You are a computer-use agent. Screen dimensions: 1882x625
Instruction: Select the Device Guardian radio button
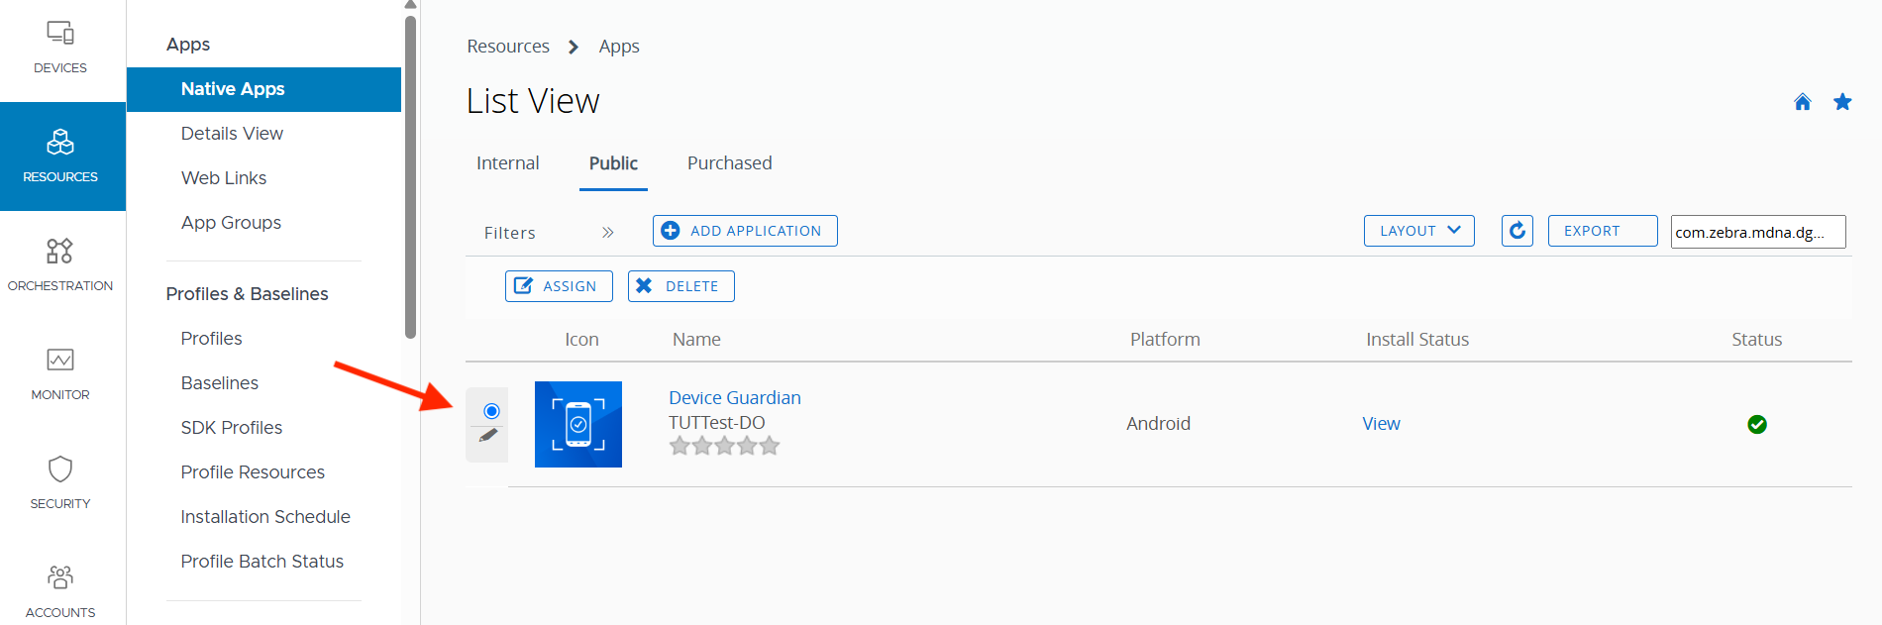[491, 411]
